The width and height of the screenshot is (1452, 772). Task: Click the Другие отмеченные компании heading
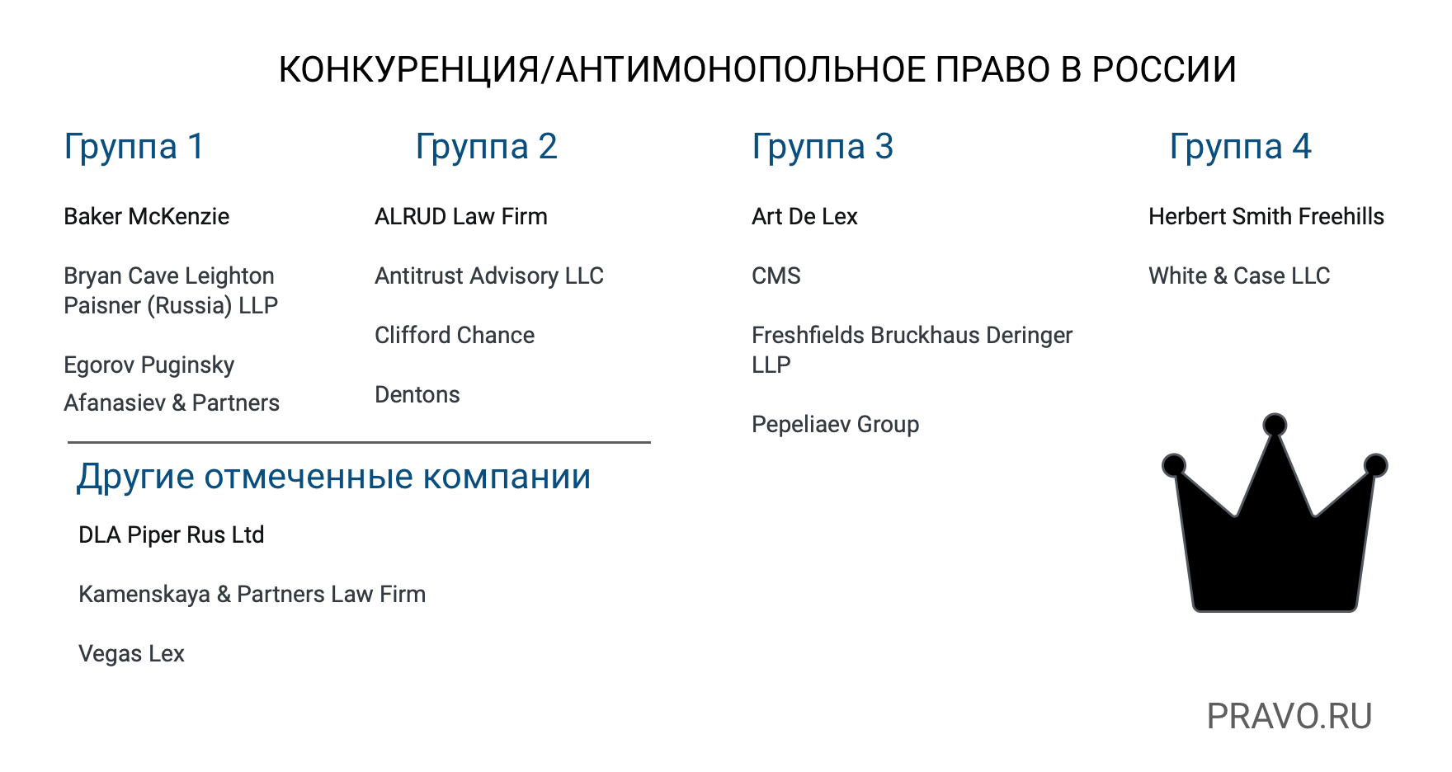(x=334, y=477)
